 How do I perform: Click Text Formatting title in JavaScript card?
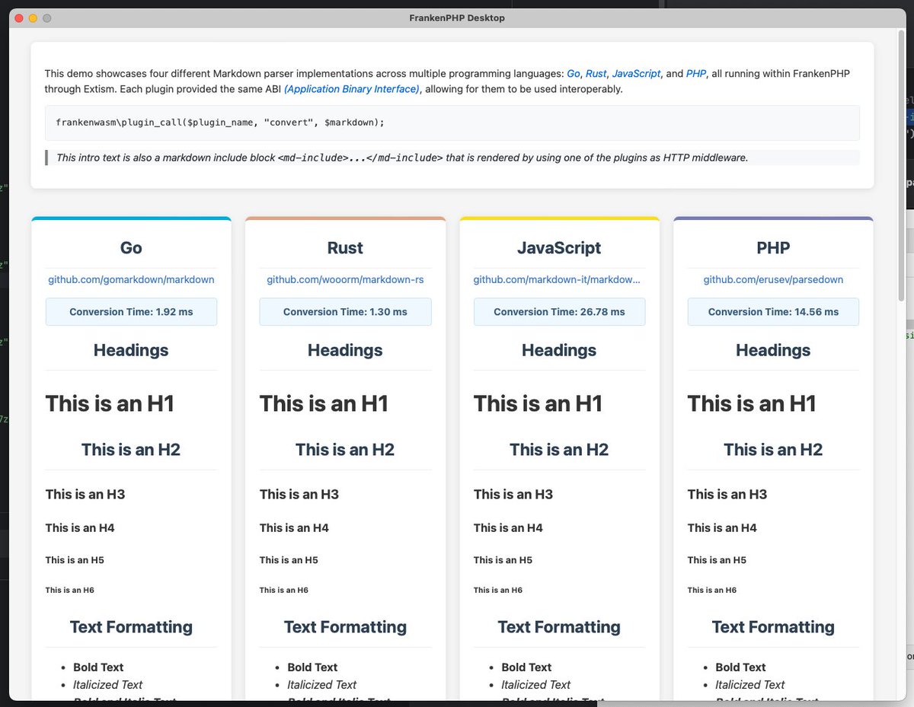coord(559,627)
